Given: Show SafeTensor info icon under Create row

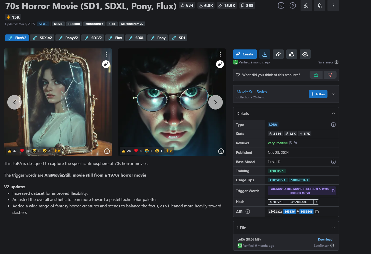Looking at the screenshot, I should [x=337, y=62].
